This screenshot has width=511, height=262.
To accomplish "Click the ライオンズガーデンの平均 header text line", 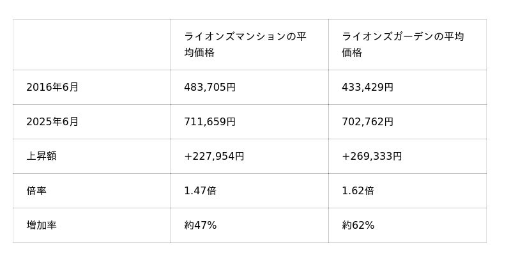I will tap(402, 36).
